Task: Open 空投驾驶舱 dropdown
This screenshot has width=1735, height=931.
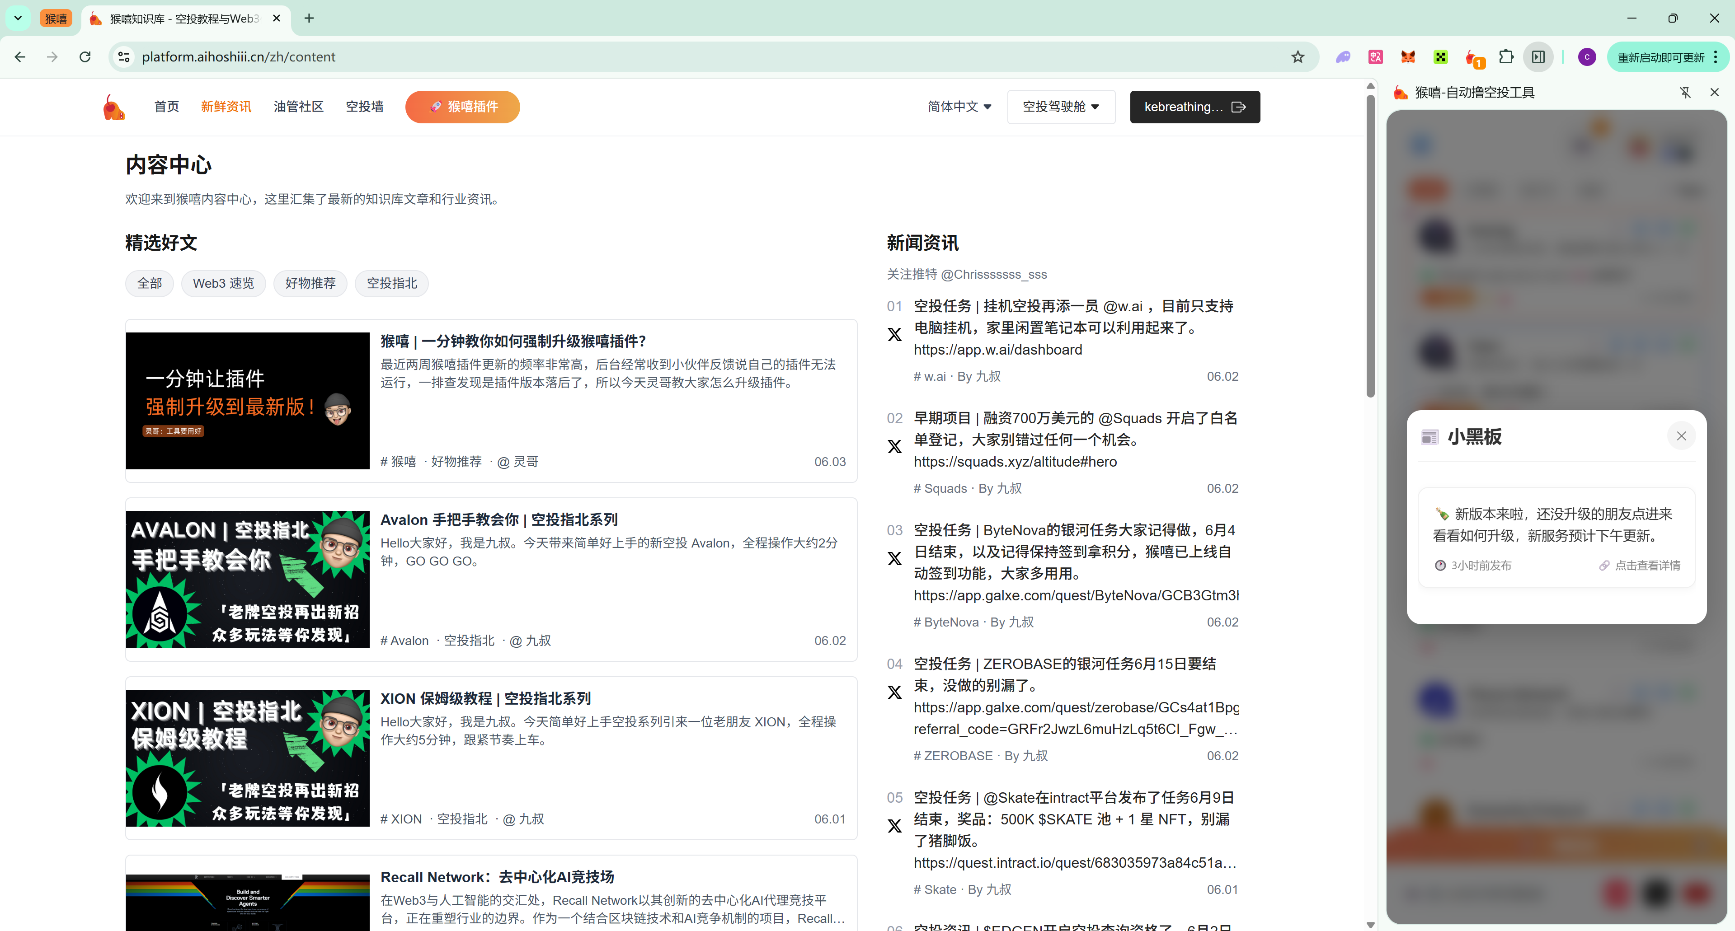Action: point(1061,106)
